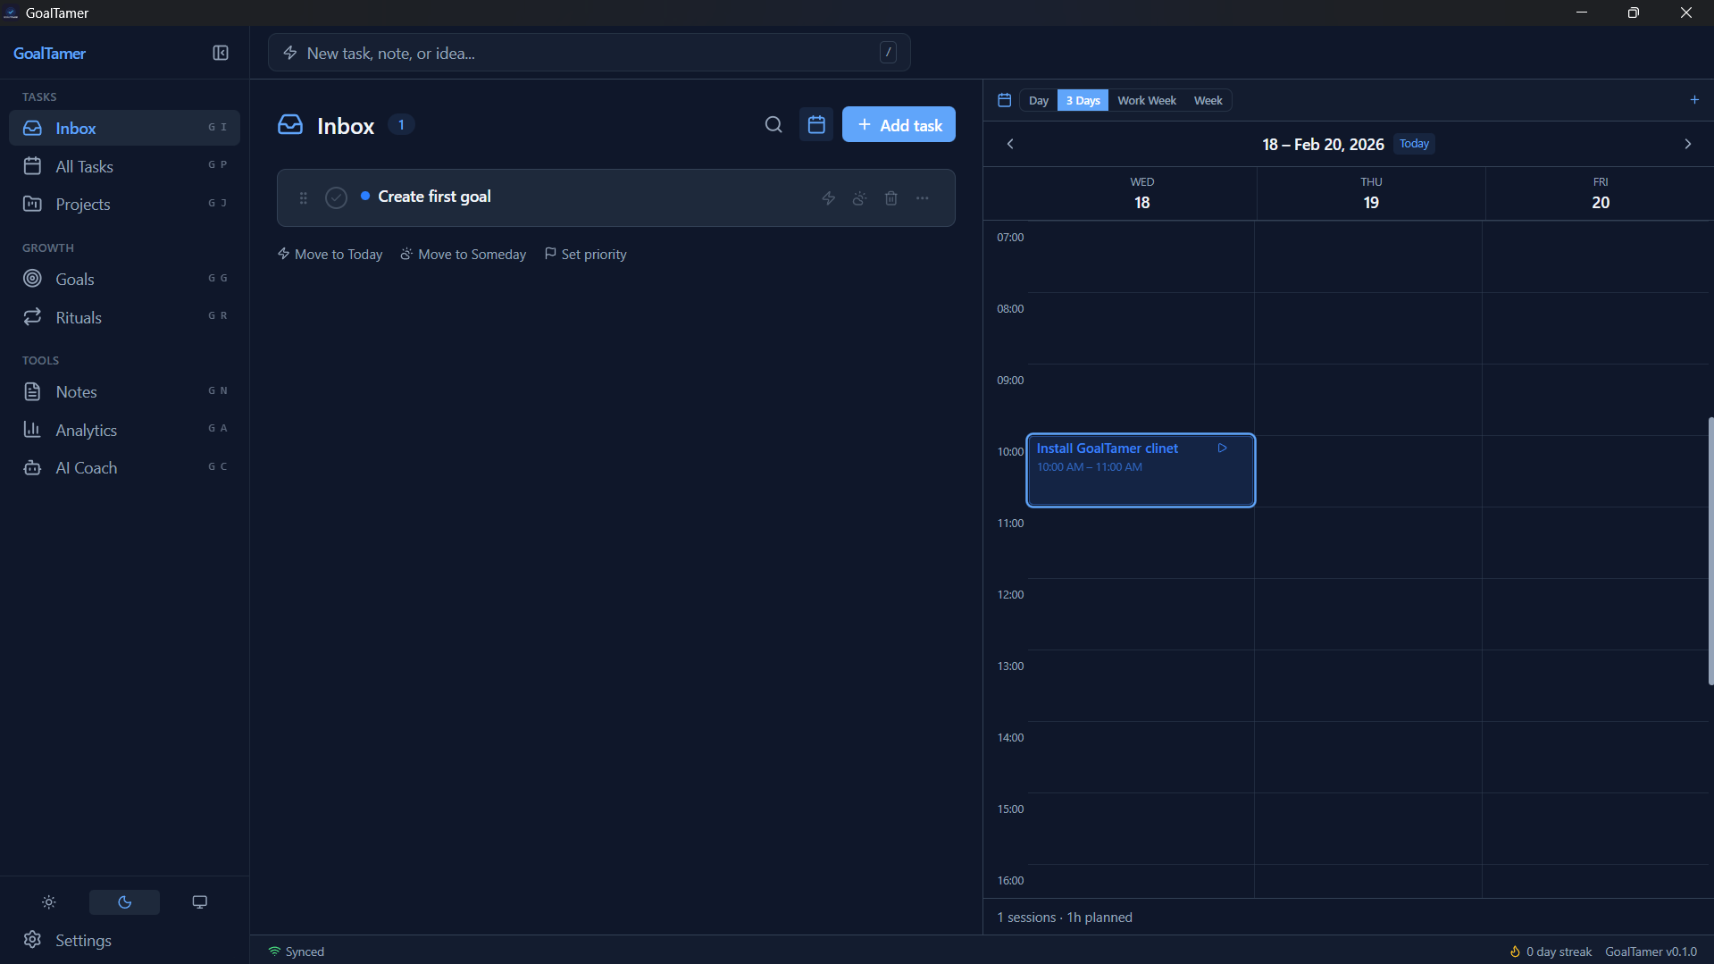Select system theme with monitor icon
Viewport: 1714px width, 964px height.
(199, 901)
